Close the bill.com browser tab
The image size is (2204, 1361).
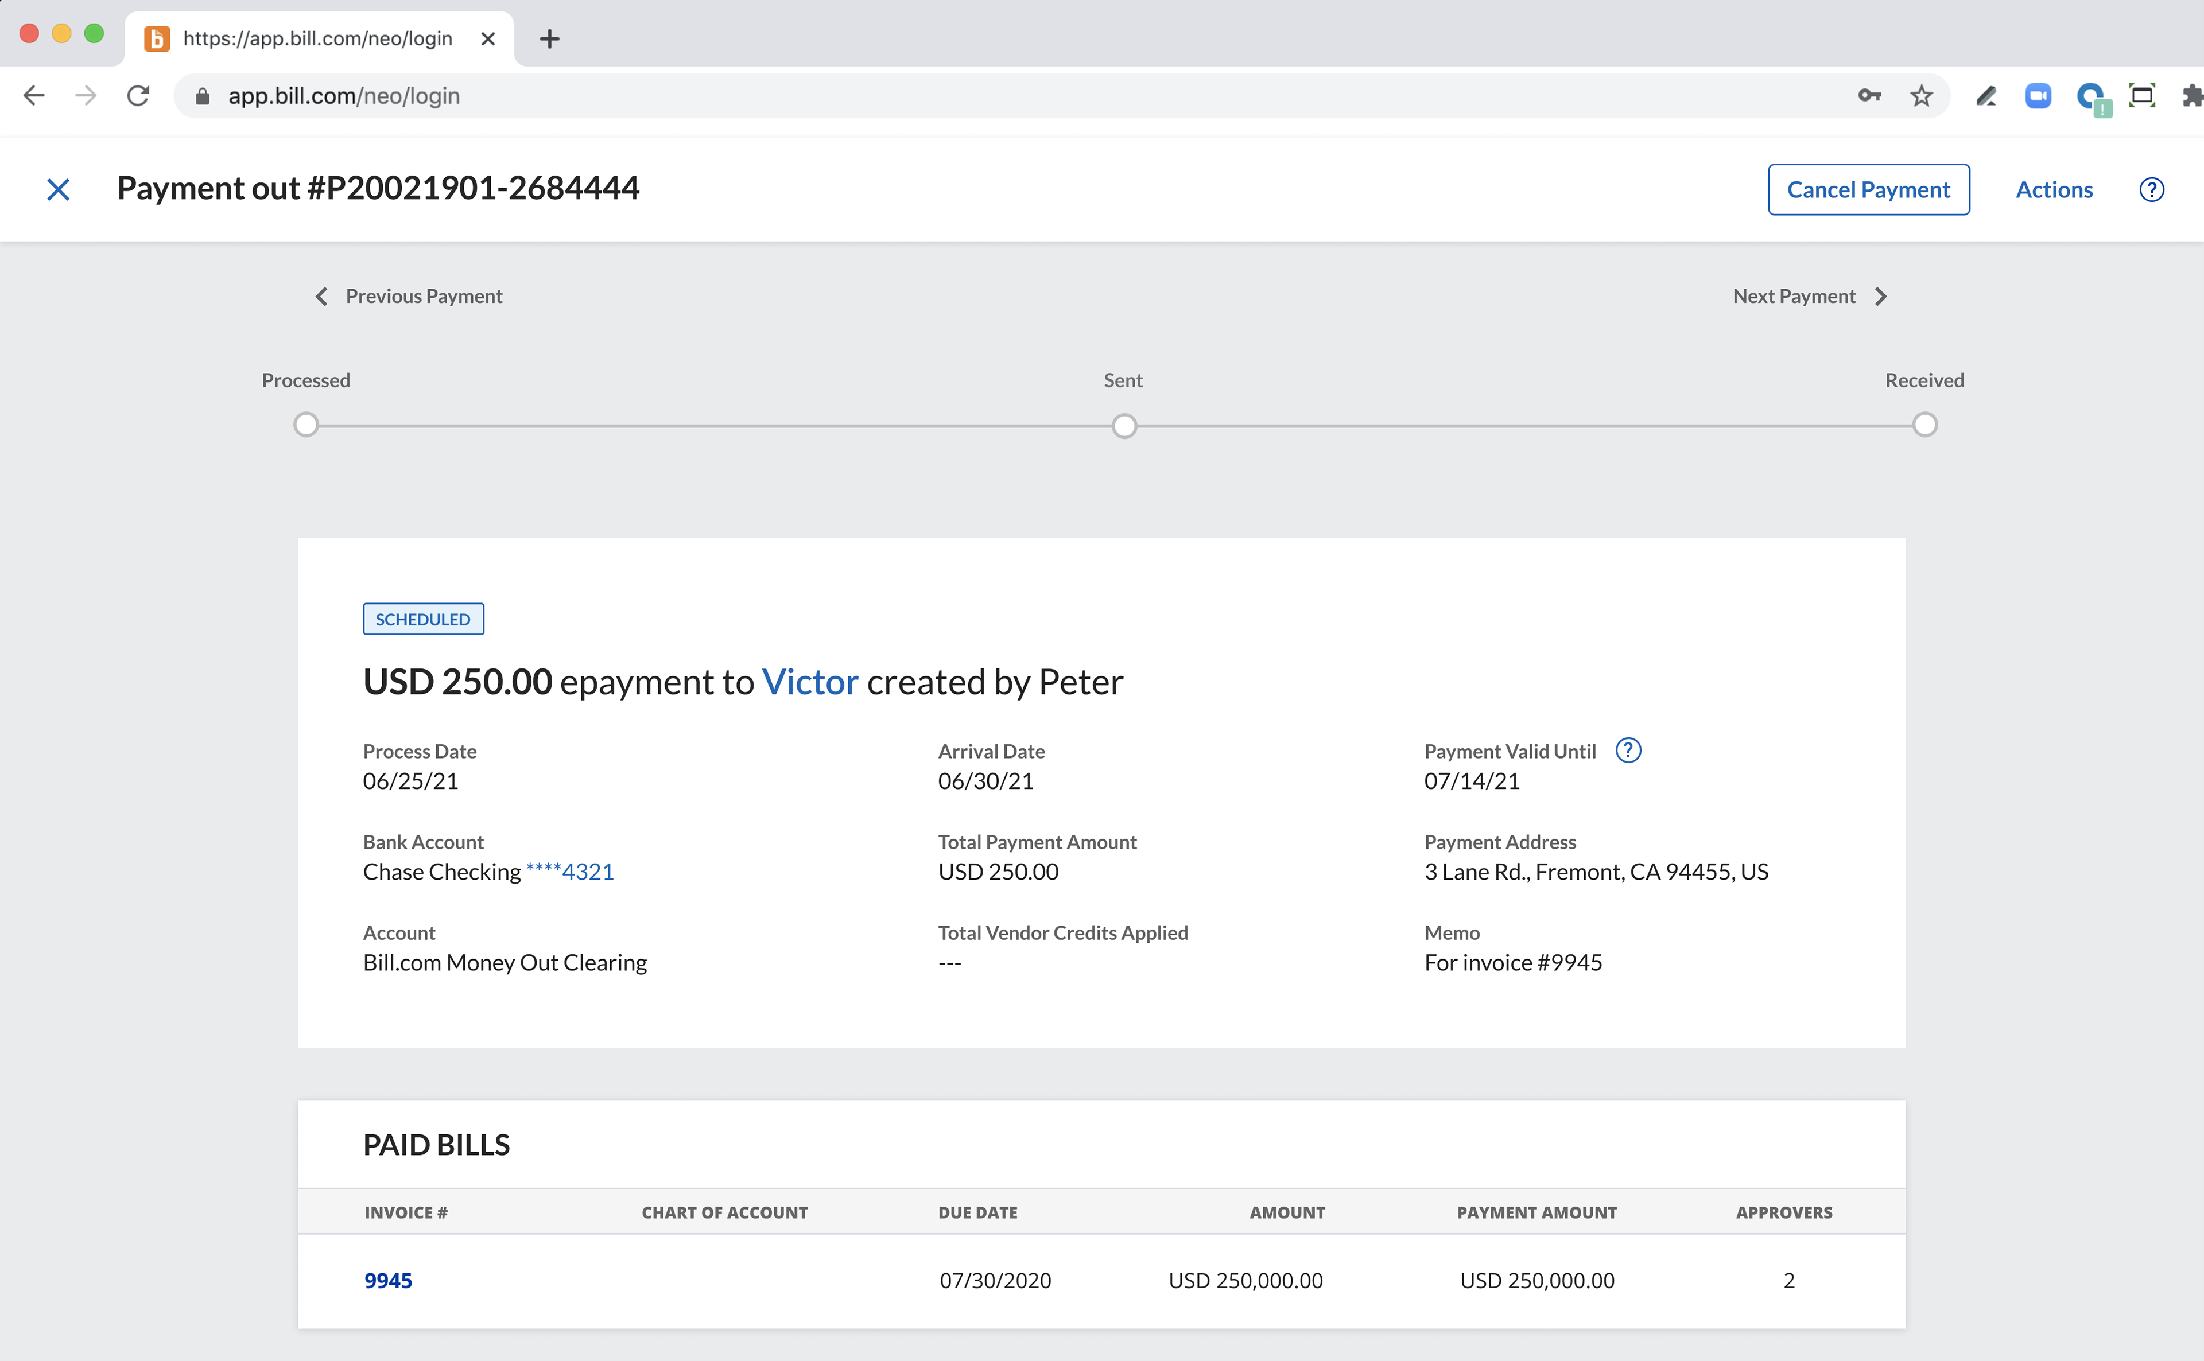(x=488, y=38)
